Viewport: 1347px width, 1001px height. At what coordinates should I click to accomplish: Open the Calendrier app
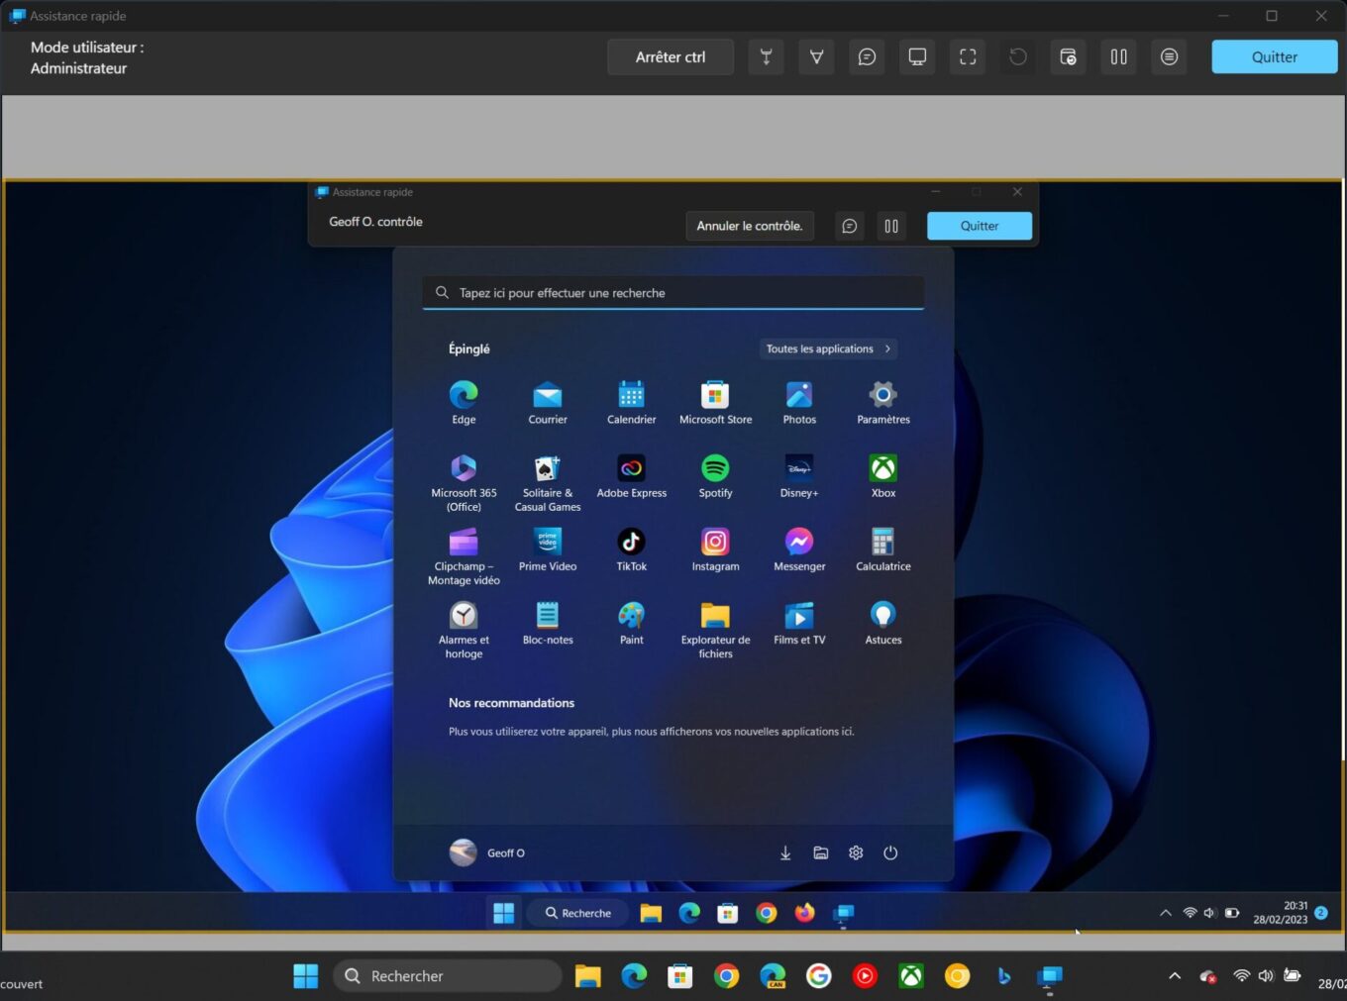point(632,402)
